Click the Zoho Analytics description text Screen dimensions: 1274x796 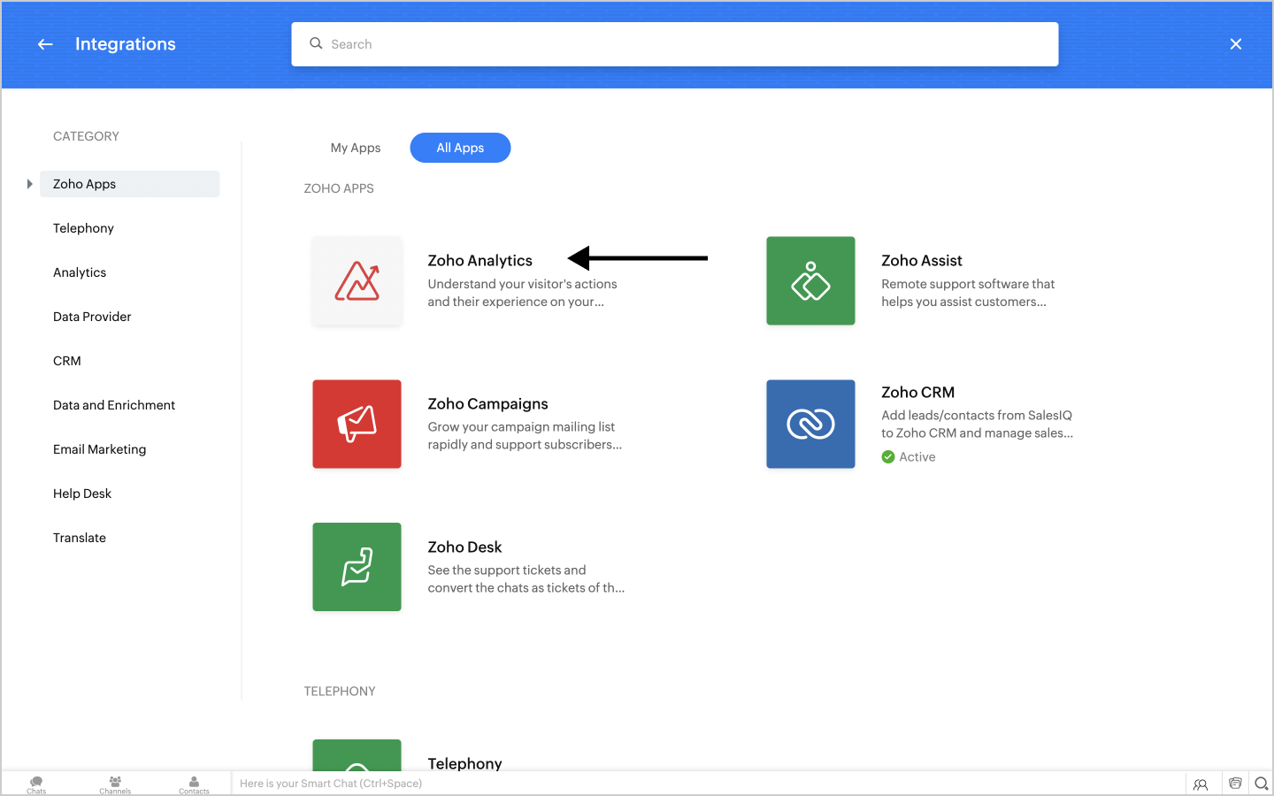[523, 293]
